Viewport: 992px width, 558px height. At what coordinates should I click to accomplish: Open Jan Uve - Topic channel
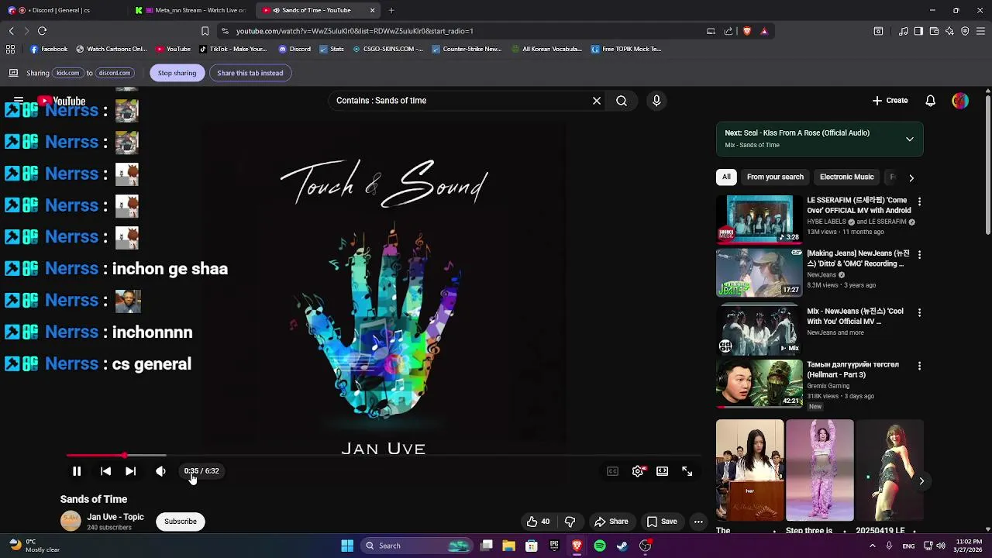click(x=115, y=517)
